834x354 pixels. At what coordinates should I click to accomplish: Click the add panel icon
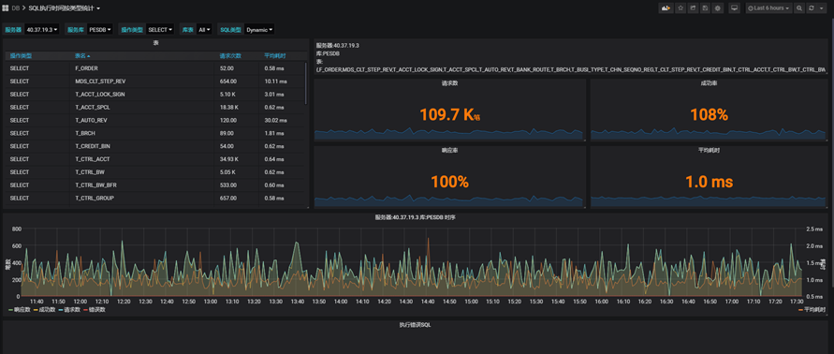[666, 8]
